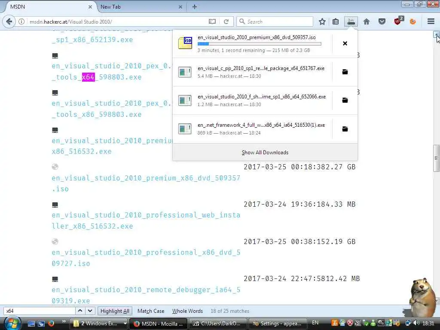
Task: Click the orange extension icon in toolbar
Action: [413, 21]
